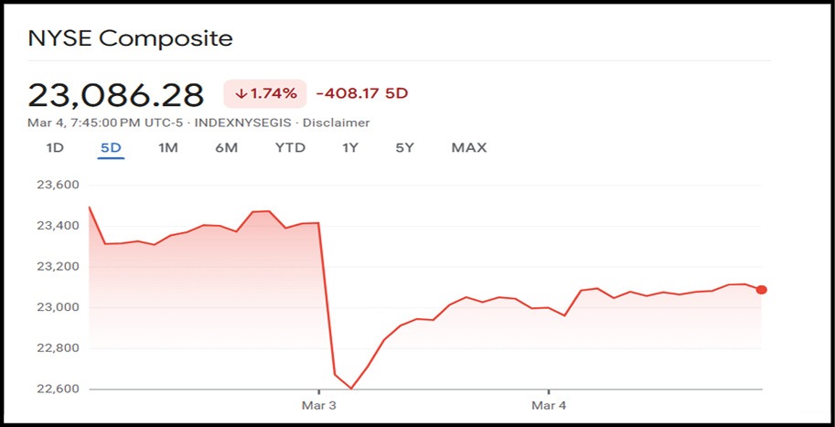Click the Mar 4 date axis label
The image size is (835, 427).
pos(548,405)
